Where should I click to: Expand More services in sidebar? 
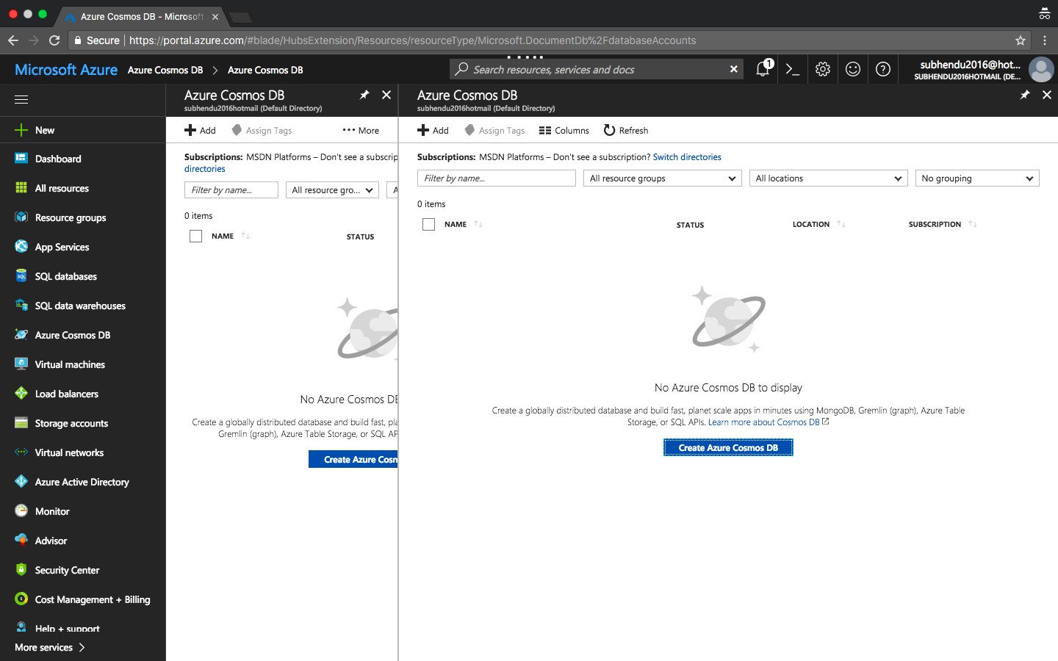[x=50, y=647]
